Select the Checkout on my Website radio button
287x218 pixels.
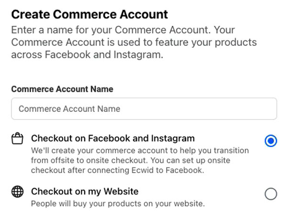tap(271, 194)
